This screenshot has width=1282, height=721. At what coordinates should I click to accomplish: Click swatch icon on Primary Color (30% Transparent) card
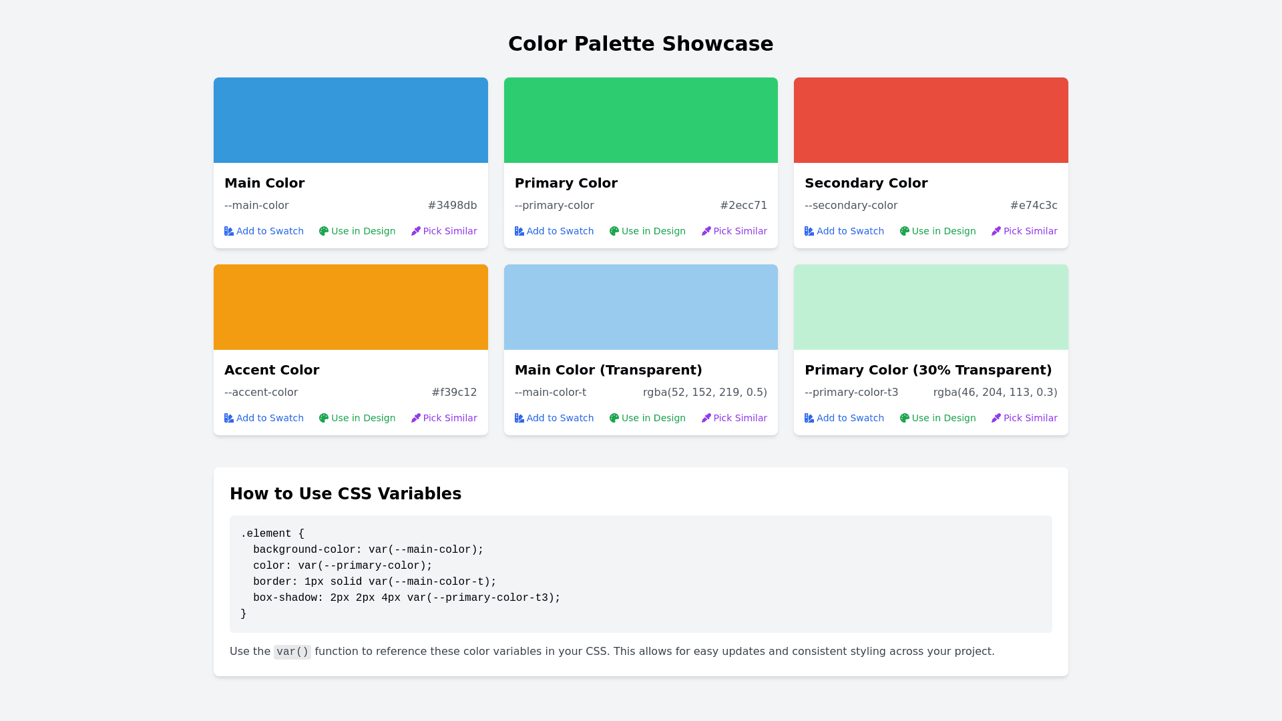[809, 418]
